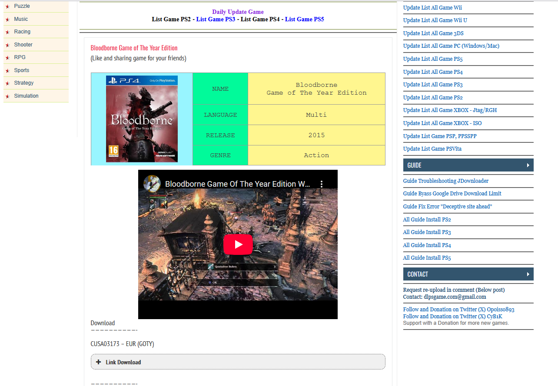
Task: Open the Shooter category
Action: pos(23,45)
